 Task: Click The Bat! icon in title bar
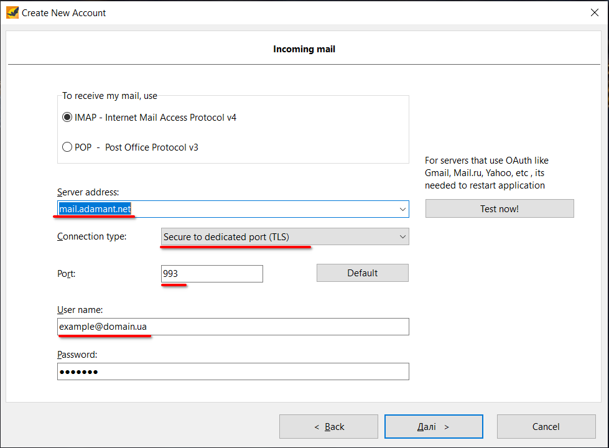click(12, 12)
